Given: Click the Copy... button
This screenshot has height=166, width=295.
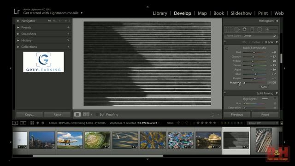Looking at the screenshot, I should click(x=29, y=114).
